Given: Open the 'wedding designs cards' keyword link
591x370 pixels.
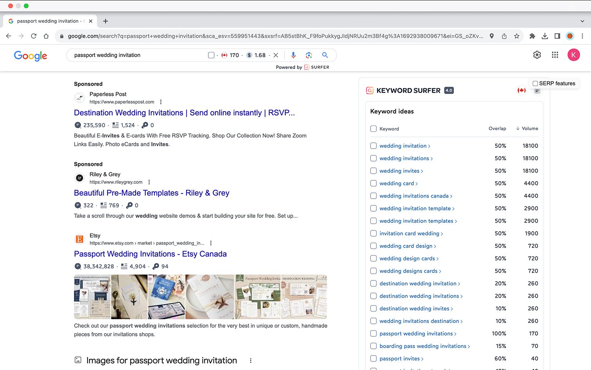Looking at the screenshot, I should [x=410, y=271].
